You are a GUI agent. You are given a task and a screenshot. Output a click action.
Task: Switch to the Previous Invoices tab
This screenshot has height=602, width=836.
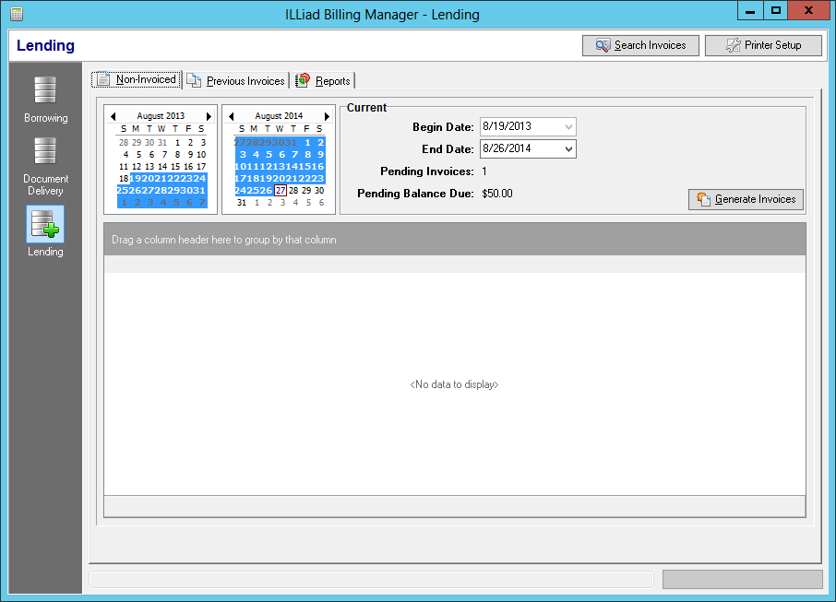tap(235, 79)
